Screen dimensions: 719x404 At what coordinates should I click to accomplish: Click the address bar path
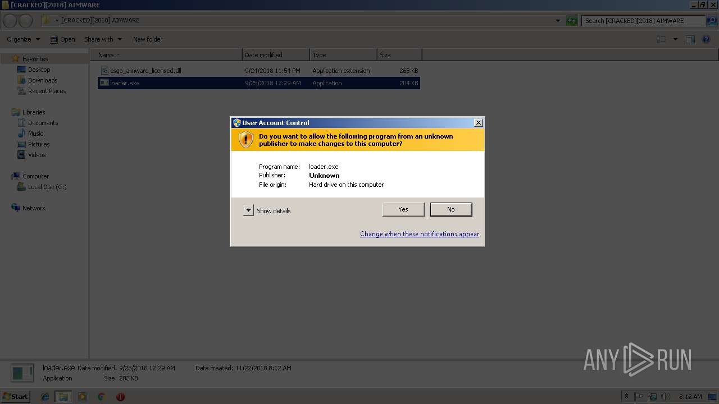pos(100,20)
